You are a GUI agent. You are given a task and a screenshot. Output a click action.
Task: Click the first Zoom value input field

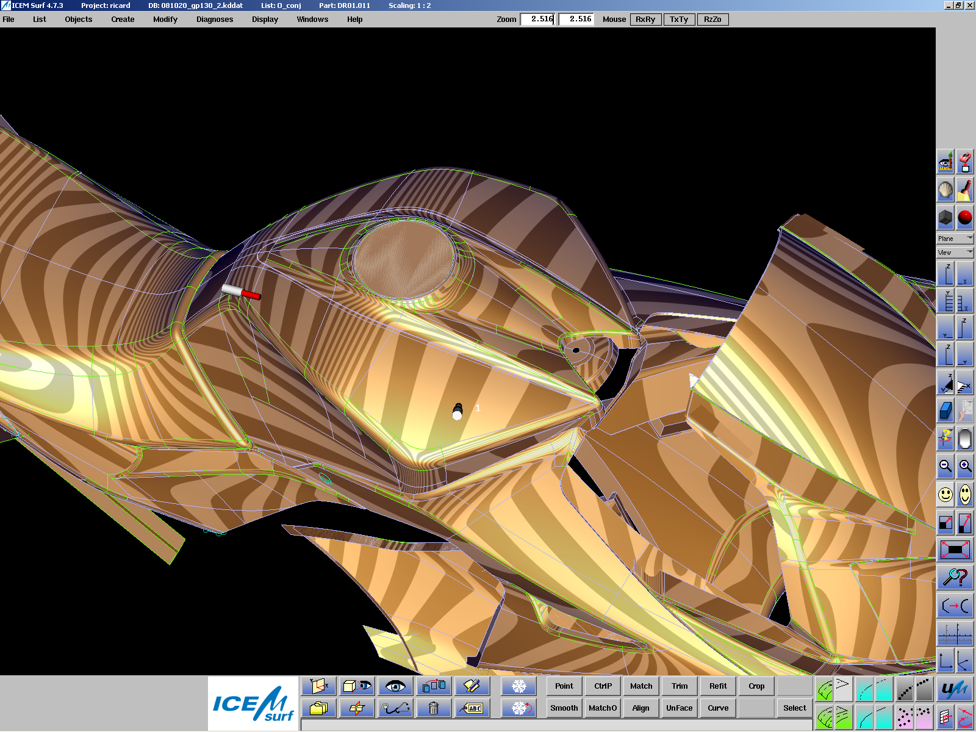(537, 20)
